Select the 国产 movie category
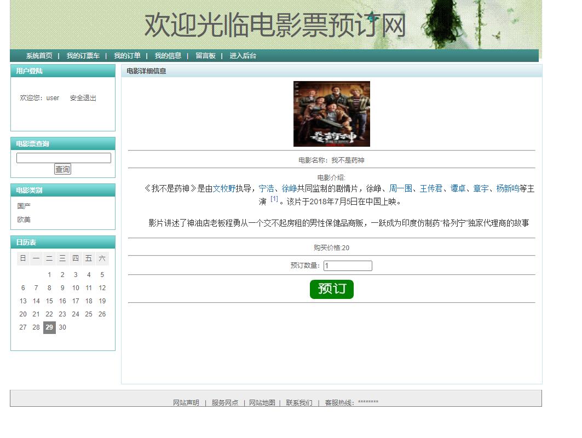Viewport: 582px width, 438px height. coord(25,205)
